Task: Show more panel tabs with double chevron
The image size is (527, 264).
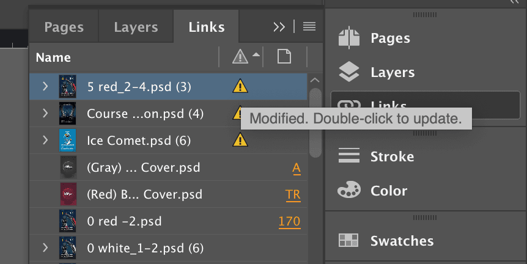Action: [279, 26]
